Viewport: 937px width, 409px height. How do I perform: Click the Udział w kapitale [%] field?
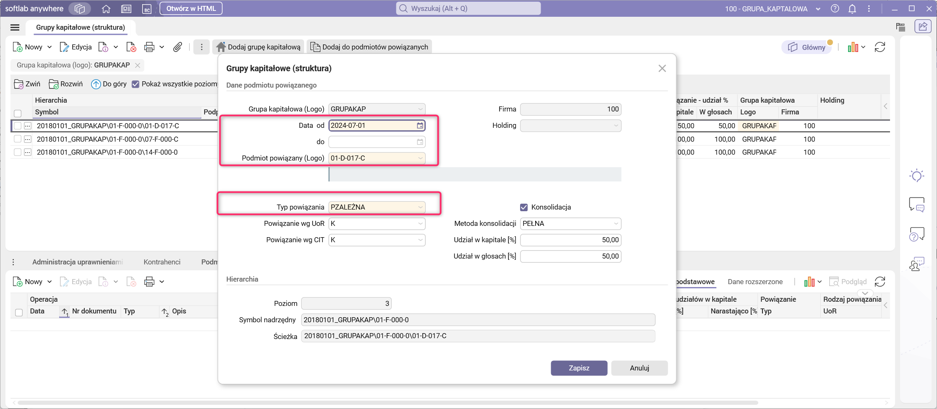point(571,240)
